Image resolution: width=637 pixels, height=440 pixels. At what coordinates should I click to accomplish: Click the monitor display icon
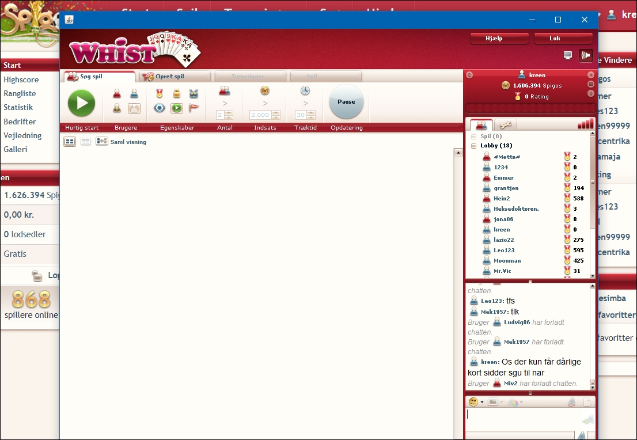568,55
